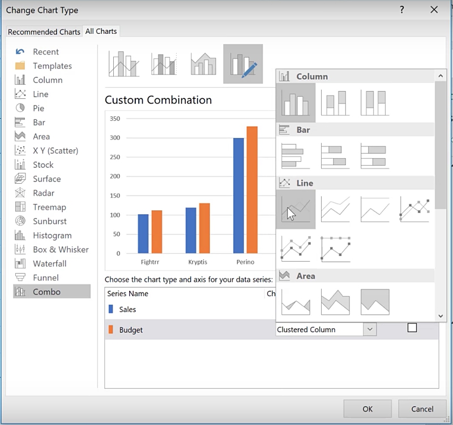The width and height of the screenshot is (453, 425).
Task: Open the All Charts tab
Action: [x=101, y=31]
